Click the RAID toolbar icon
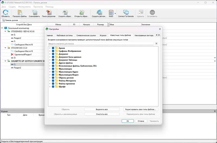217x143 pixels. (x=111, y=13)
